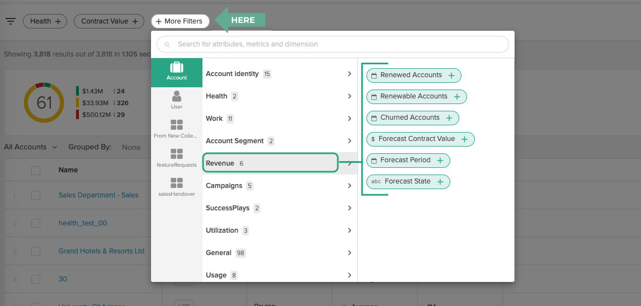Check the Grand Hotels & Resorts row
Image resolution: width=641 pixels, height=306 pixels.
[x=36, y=251]
